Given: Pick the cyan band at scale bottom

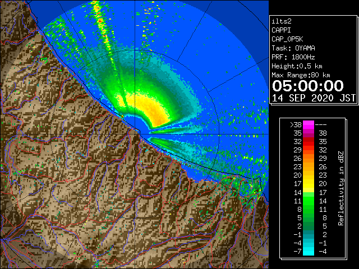Looking at the screenshot, I should pyautogui.click(x=309, y=251).
